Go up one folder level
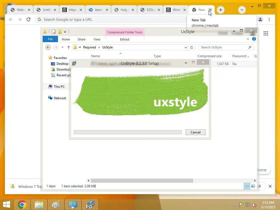Screen dimensions: 280x210 (69, 47)
